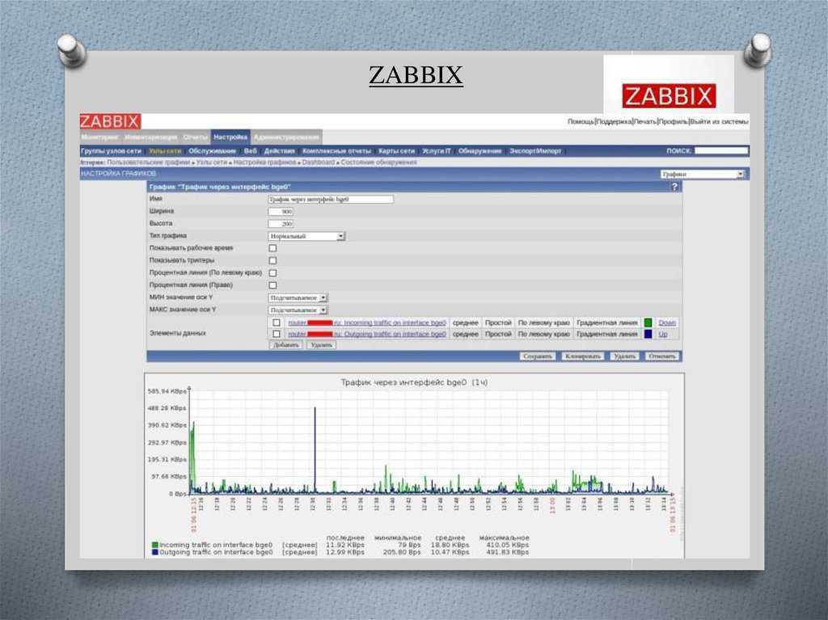Image resolution: width=828 pixels, height=620 pixels.
Task: Click the 'Высота' height input field
Action: (281, 224)
